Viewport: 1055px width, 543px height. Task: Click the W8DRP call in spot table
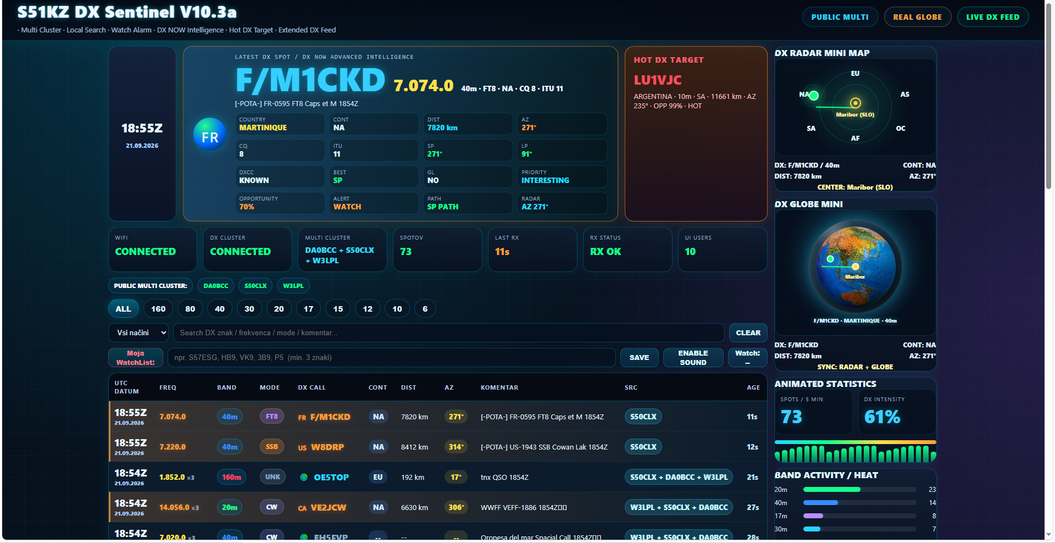[327, 447]
